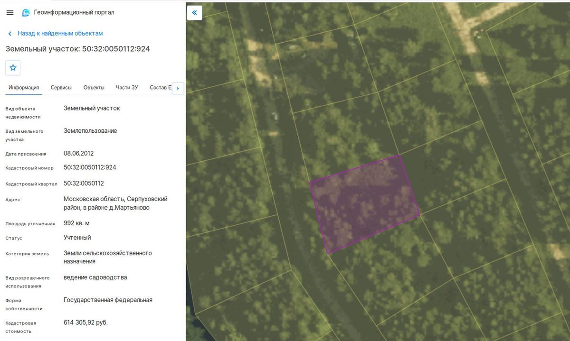570x341 pixels.
Task: Select the Части ЗУ tab
Action: coord(127,88)
